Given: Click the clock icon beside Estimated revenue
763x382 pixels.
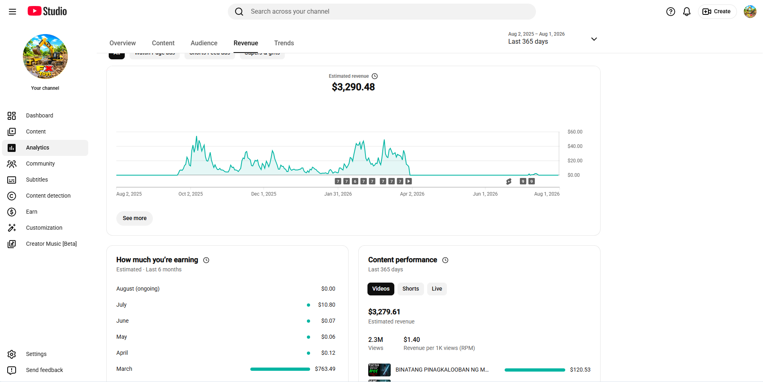Looking at the screenshot, I should point(375,76).
